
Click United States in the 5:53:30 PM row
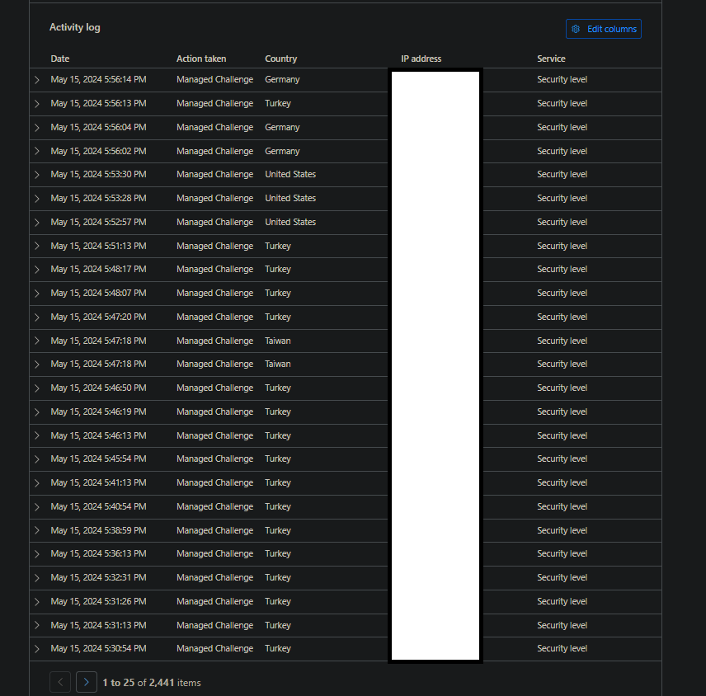click(x=290, y=174)
